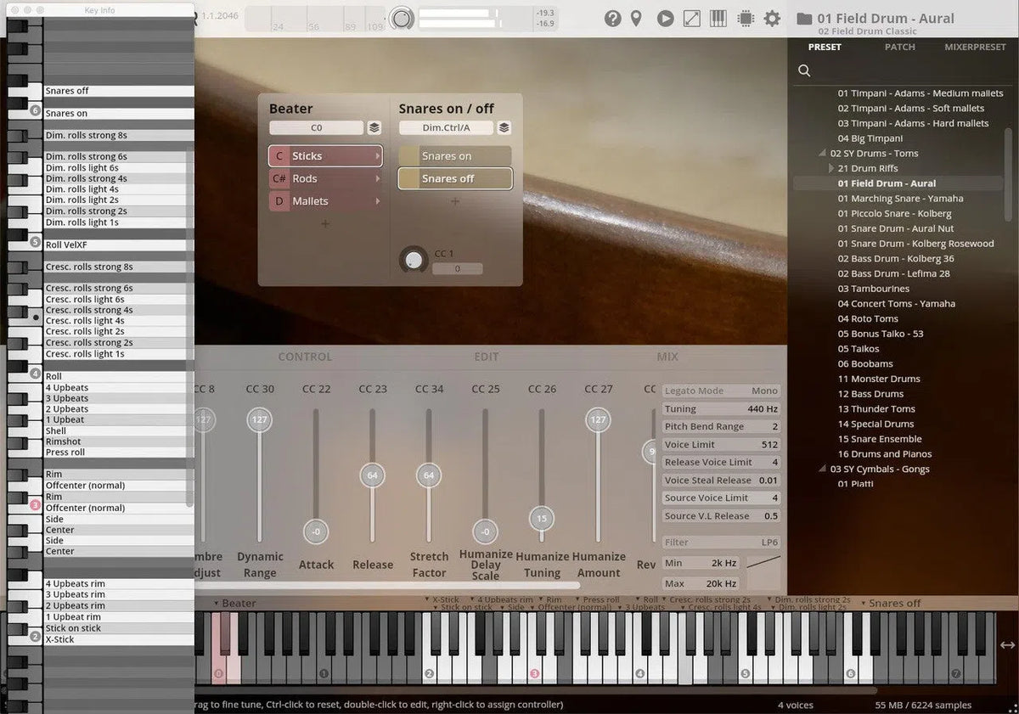Click the CC 1 knob in Beater panel
The height and width of the screenshot is (714, 1019).
tap(414, 258)
